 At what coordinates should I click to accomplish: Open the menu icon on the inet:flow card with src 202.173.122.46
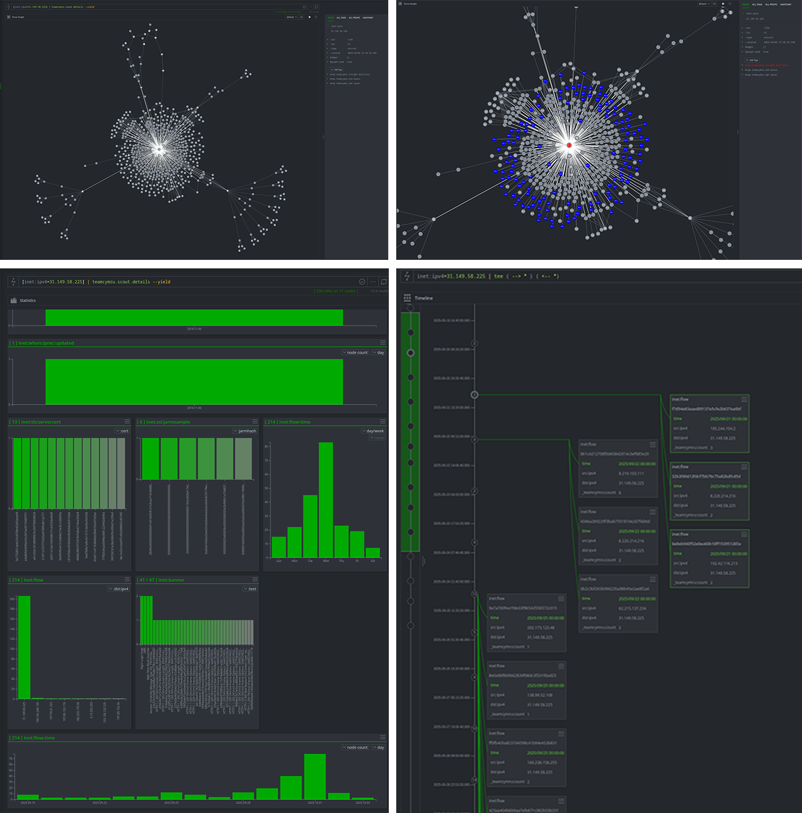click(x=561, y=599)
